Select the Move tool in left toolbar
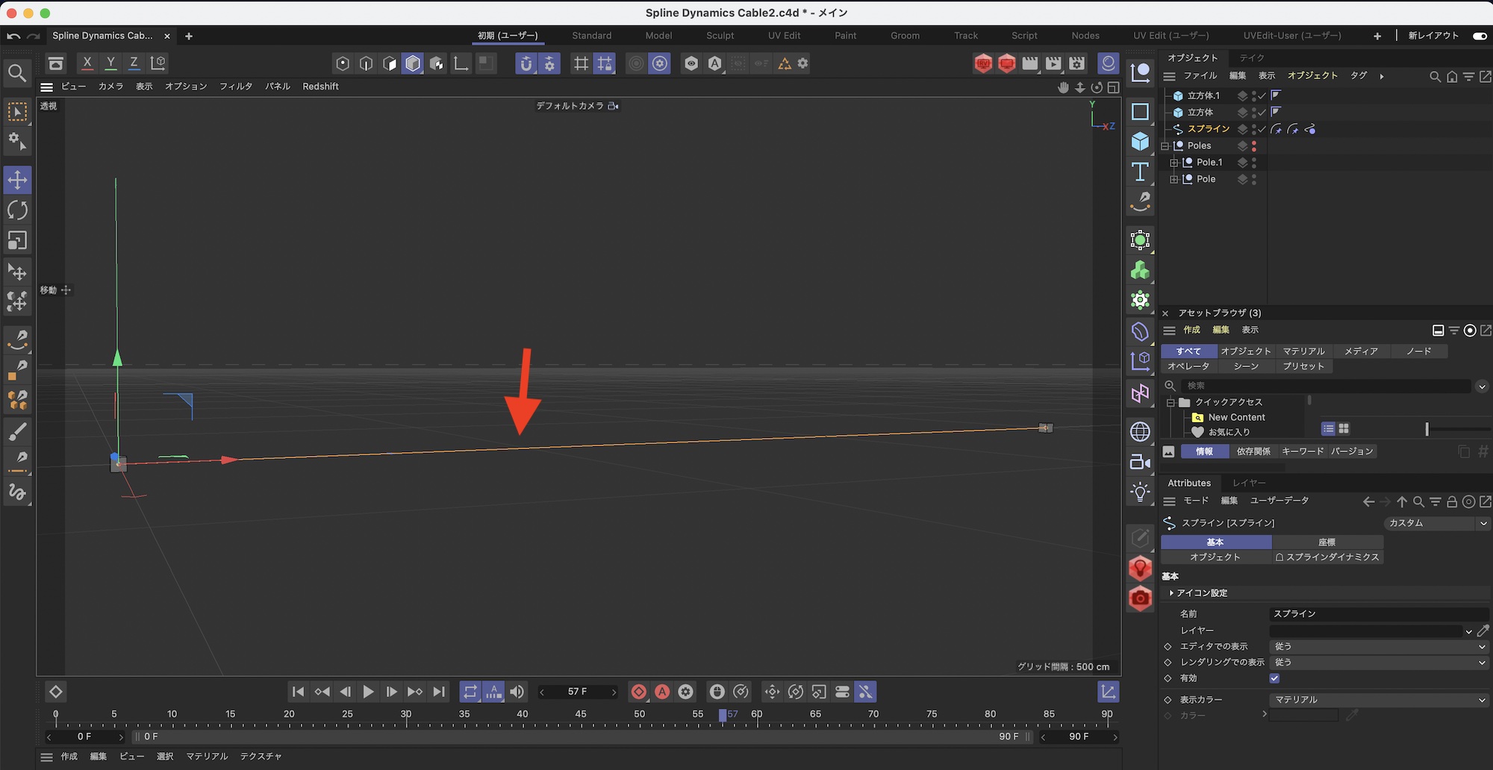Viewport: 1493px width, 770px height. pos(17,180)
